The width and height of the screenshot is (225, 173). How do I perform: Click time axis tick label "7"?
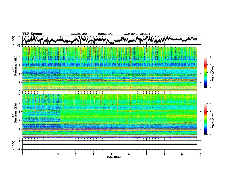147,154
